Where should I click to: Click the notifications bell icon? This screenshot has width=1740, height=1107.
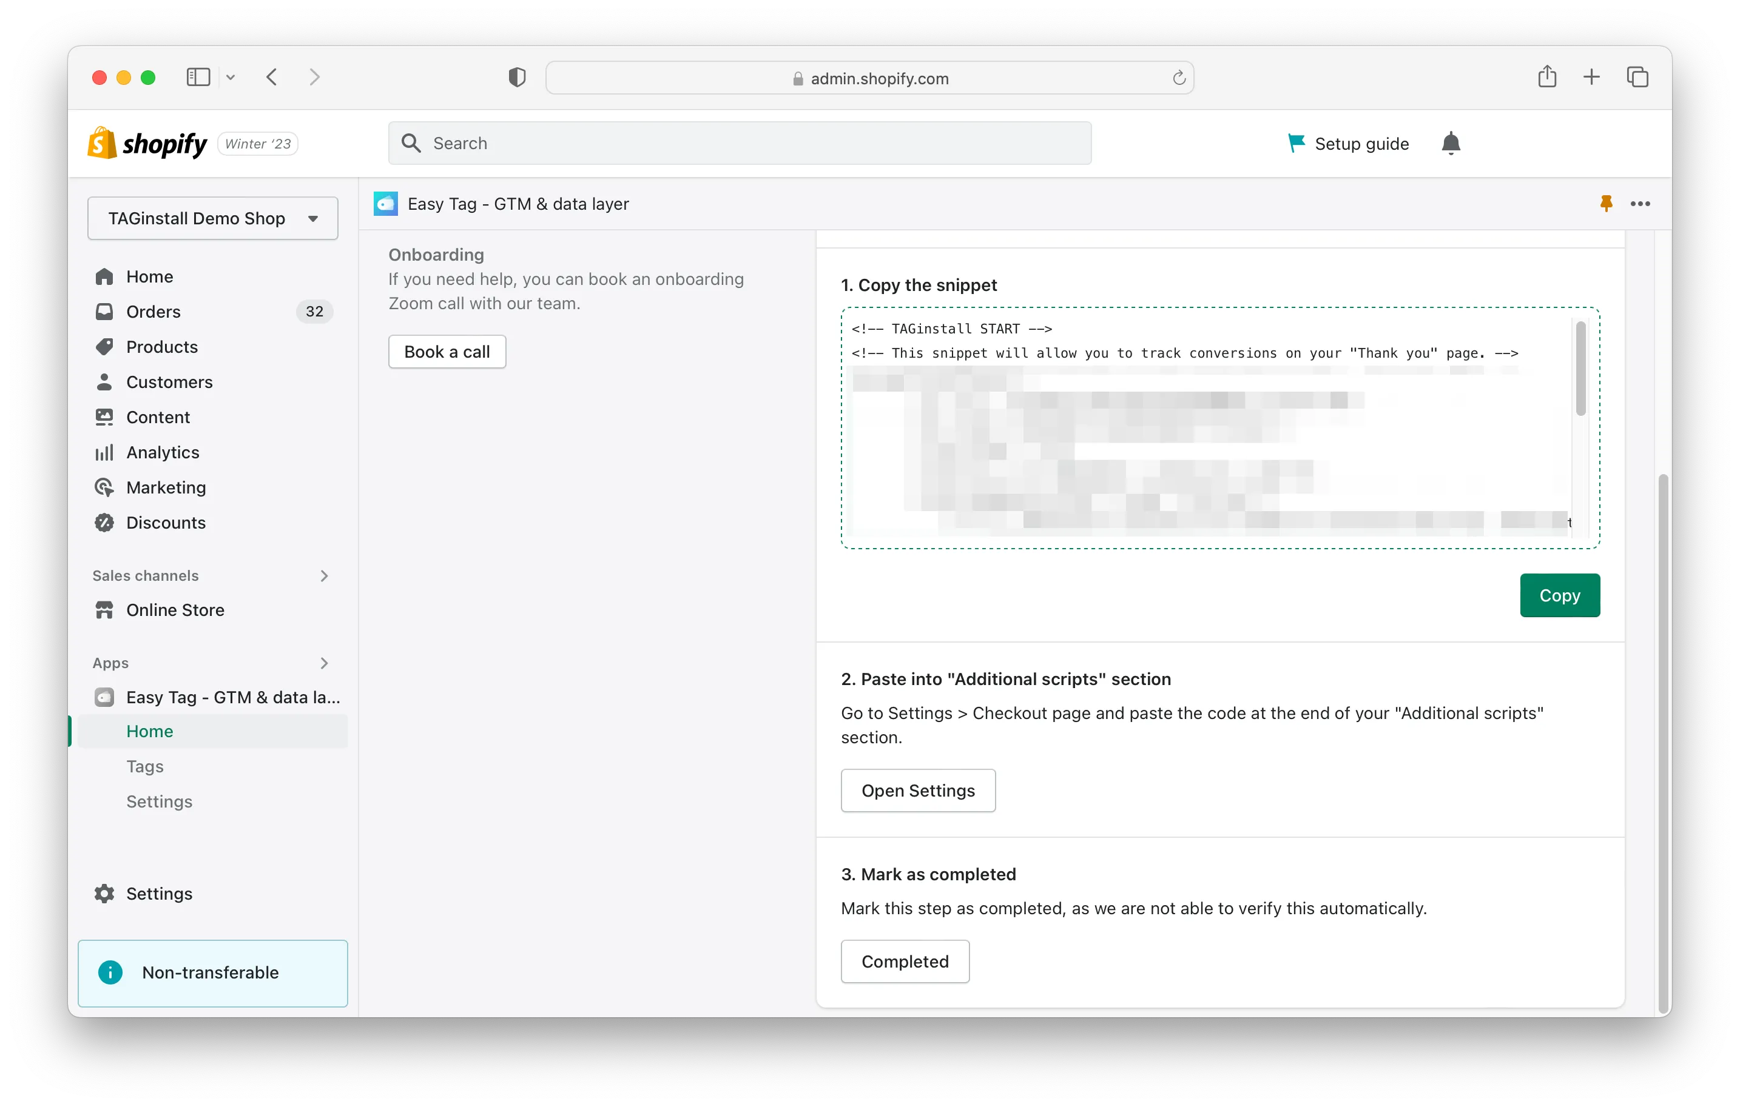tap(1450, 143)
